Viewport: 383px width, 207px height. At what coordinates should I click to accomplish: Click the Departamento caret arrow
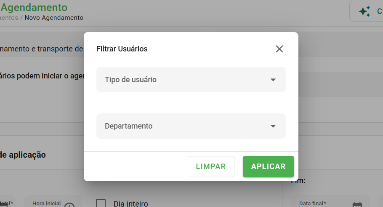[x=273, y=126]
